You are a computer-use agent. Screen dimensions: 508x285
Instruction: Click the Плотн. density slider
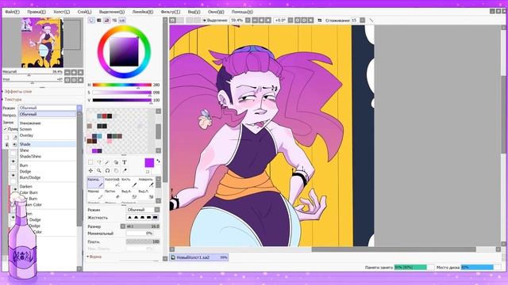tap(143, 241)
